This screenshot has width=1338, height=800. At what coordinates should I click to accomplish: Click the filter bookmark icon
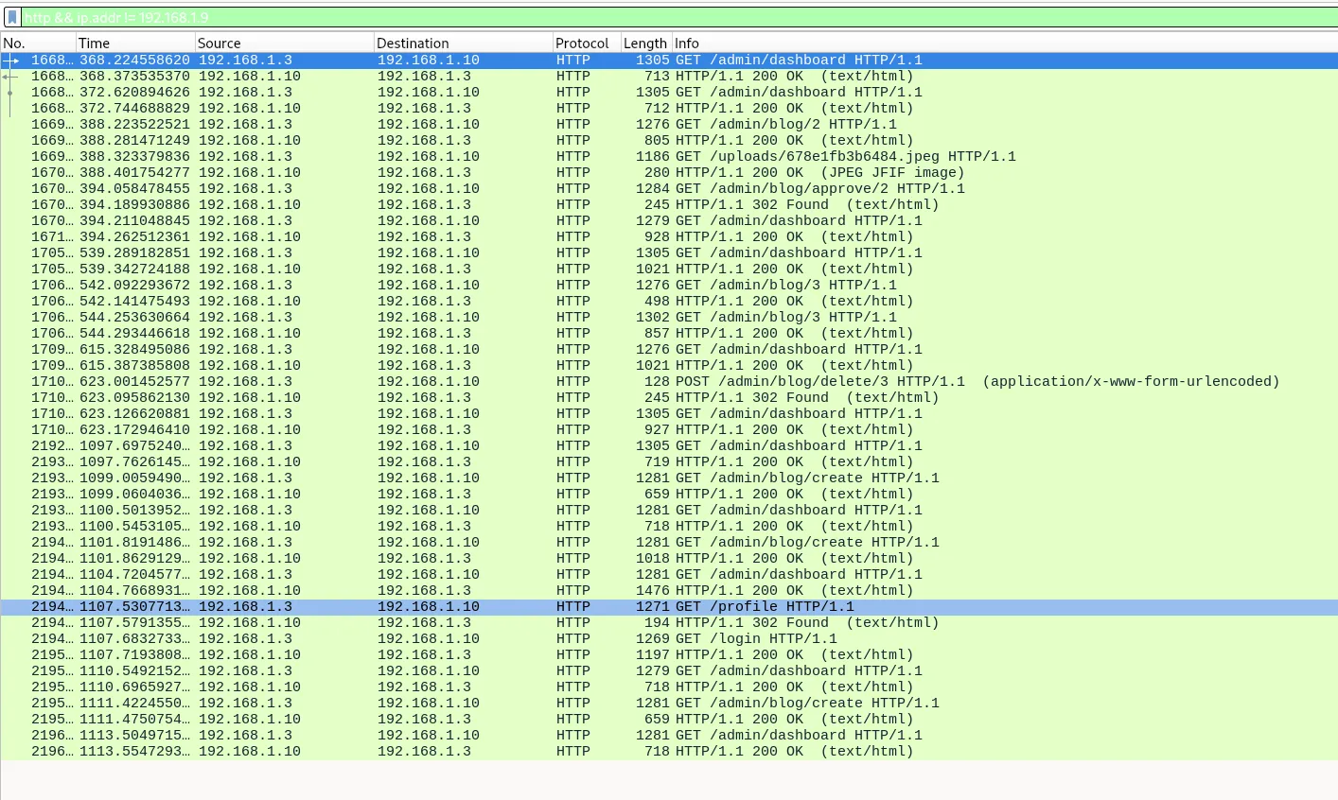(x=11, y=17)
